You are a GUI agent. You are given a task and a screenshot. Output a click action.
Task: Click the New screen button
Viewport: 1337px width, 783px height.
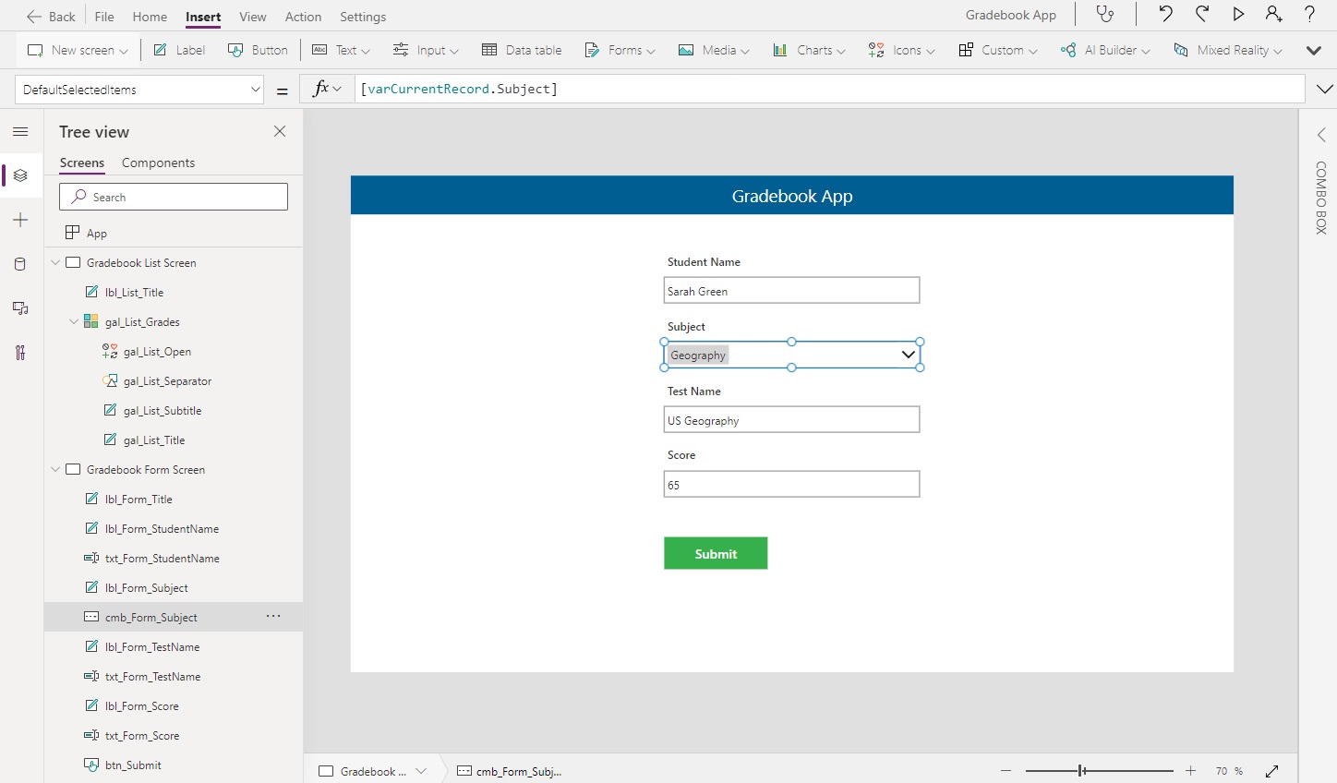click(77, 50)
